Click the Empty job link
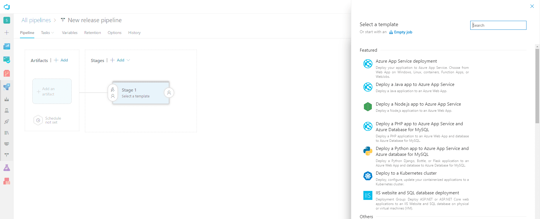 (403, 32)
